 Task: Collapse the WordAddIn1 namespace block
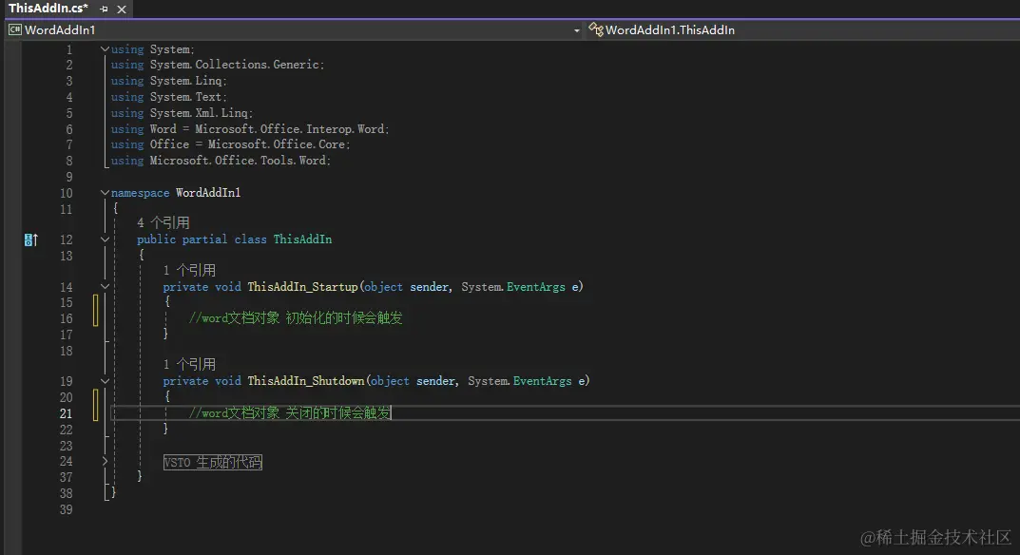(105, 193)
